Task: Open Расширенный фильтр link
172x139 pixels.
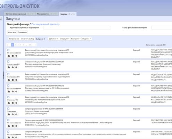Action: [x=46, y=24]
